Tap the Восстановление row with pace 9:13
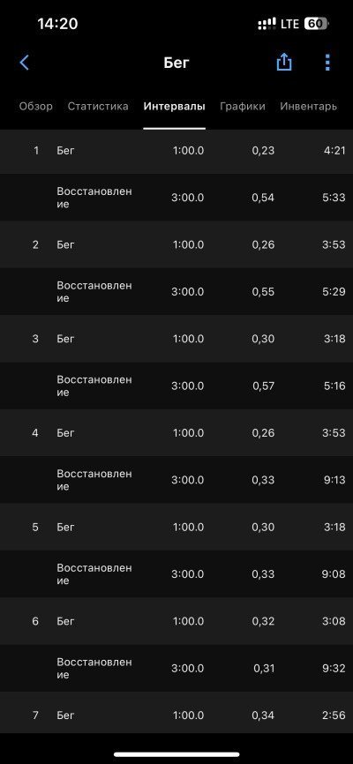 tap(176, 480)
